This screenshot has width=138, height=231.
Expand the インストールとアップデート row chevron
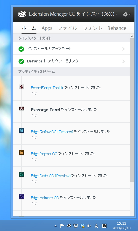click(123, 49)
